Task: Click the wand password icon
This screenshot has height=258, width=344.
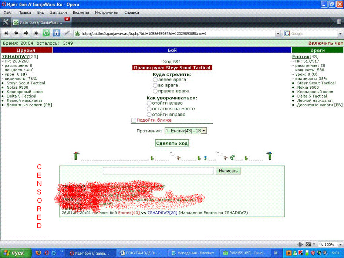Action: [x=67, y=33]
